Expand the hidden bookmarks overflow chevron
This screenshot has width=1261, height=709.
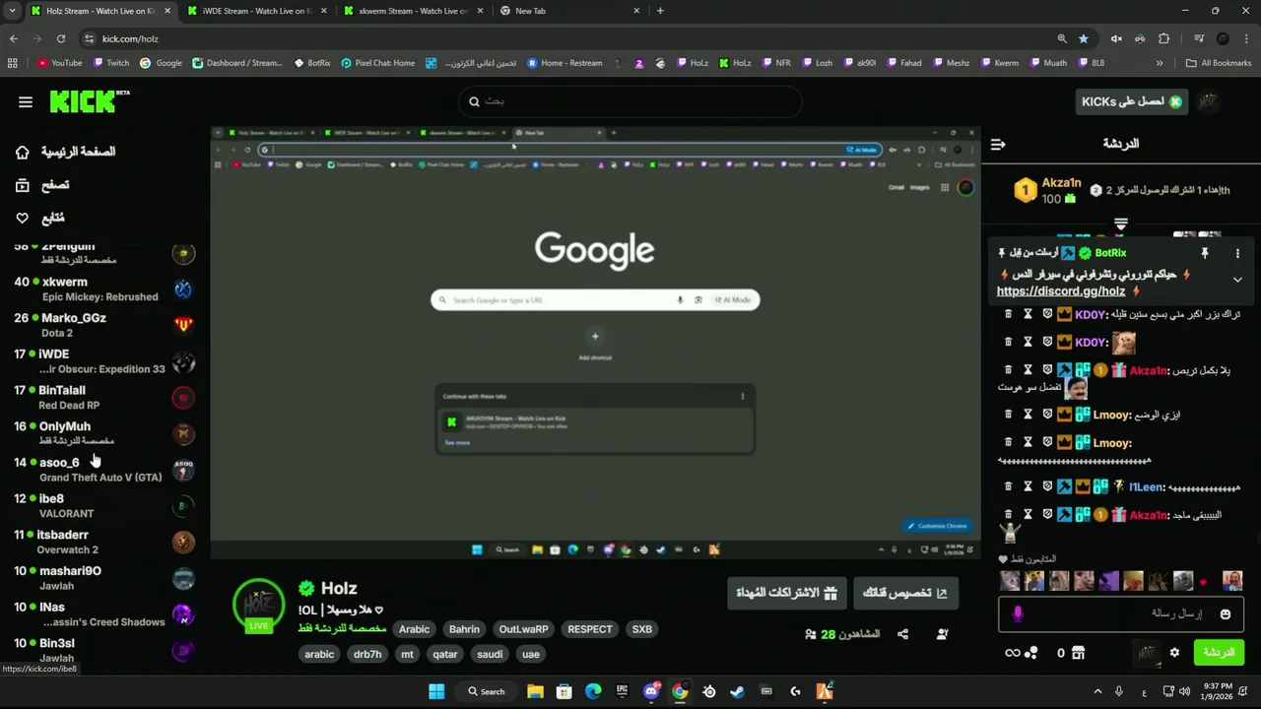click(x=1160, y=63)
